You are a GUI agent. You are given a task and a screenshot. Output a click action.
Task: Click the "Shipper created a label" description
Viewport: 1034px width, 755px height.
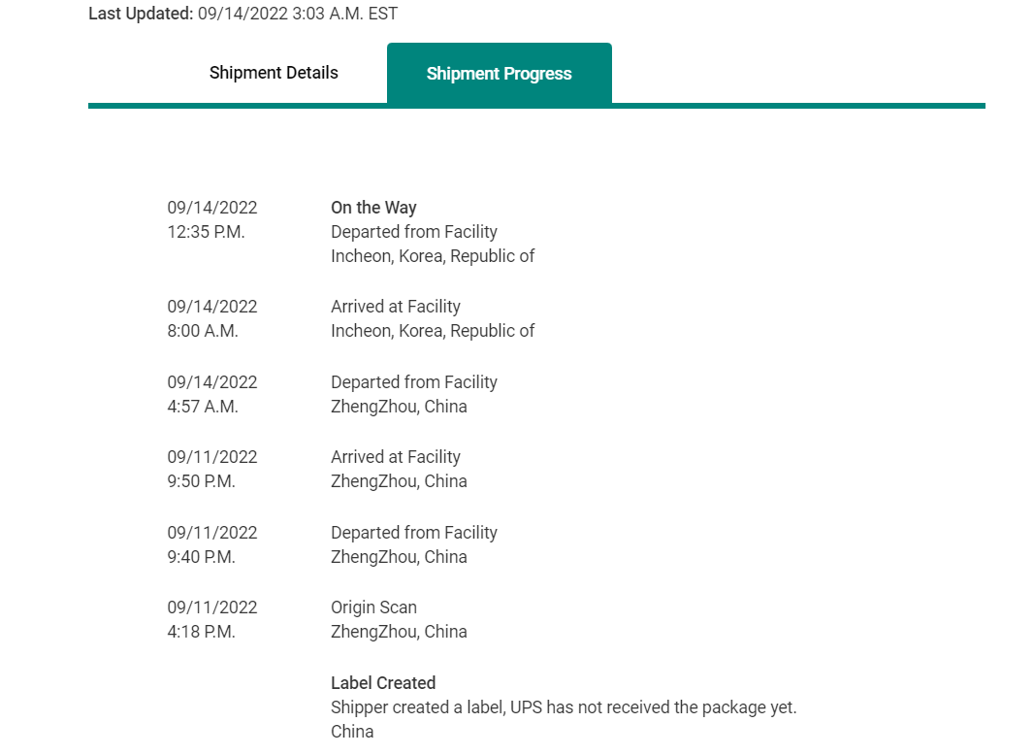(x=564, y=707)
